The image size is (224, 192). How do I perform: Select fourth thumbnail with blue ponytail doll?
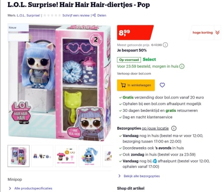(90, 156)
